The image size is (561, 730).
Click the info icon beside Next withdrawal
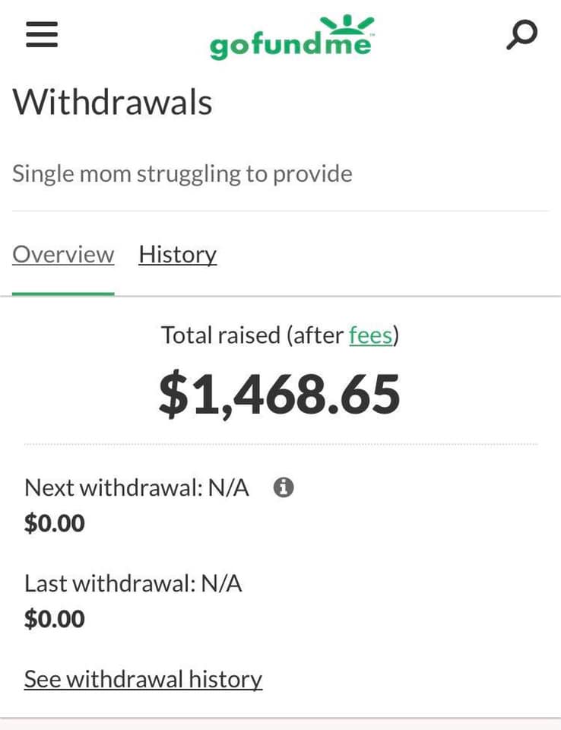point(284,487)
